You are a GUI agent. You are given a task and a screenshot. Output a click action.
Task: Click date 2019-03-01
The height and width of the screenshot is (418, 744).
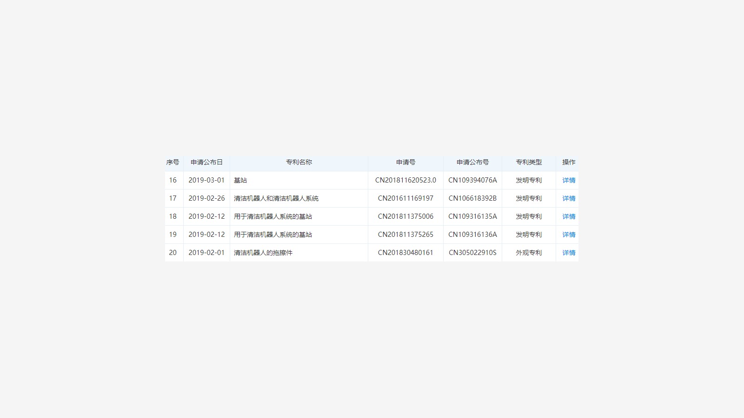point(206,180)
